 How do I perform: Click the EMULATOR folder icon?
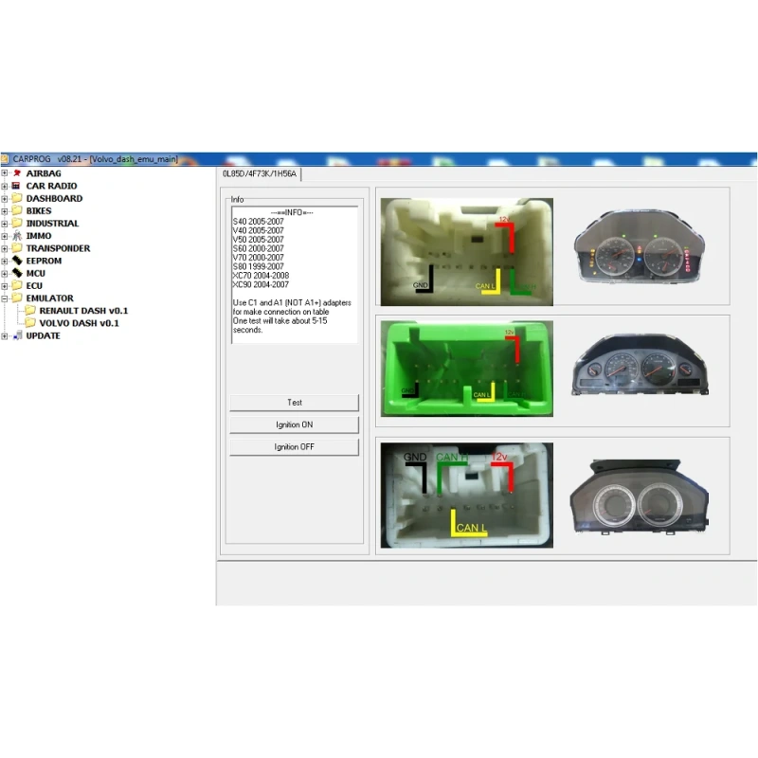tap(17, 298)
